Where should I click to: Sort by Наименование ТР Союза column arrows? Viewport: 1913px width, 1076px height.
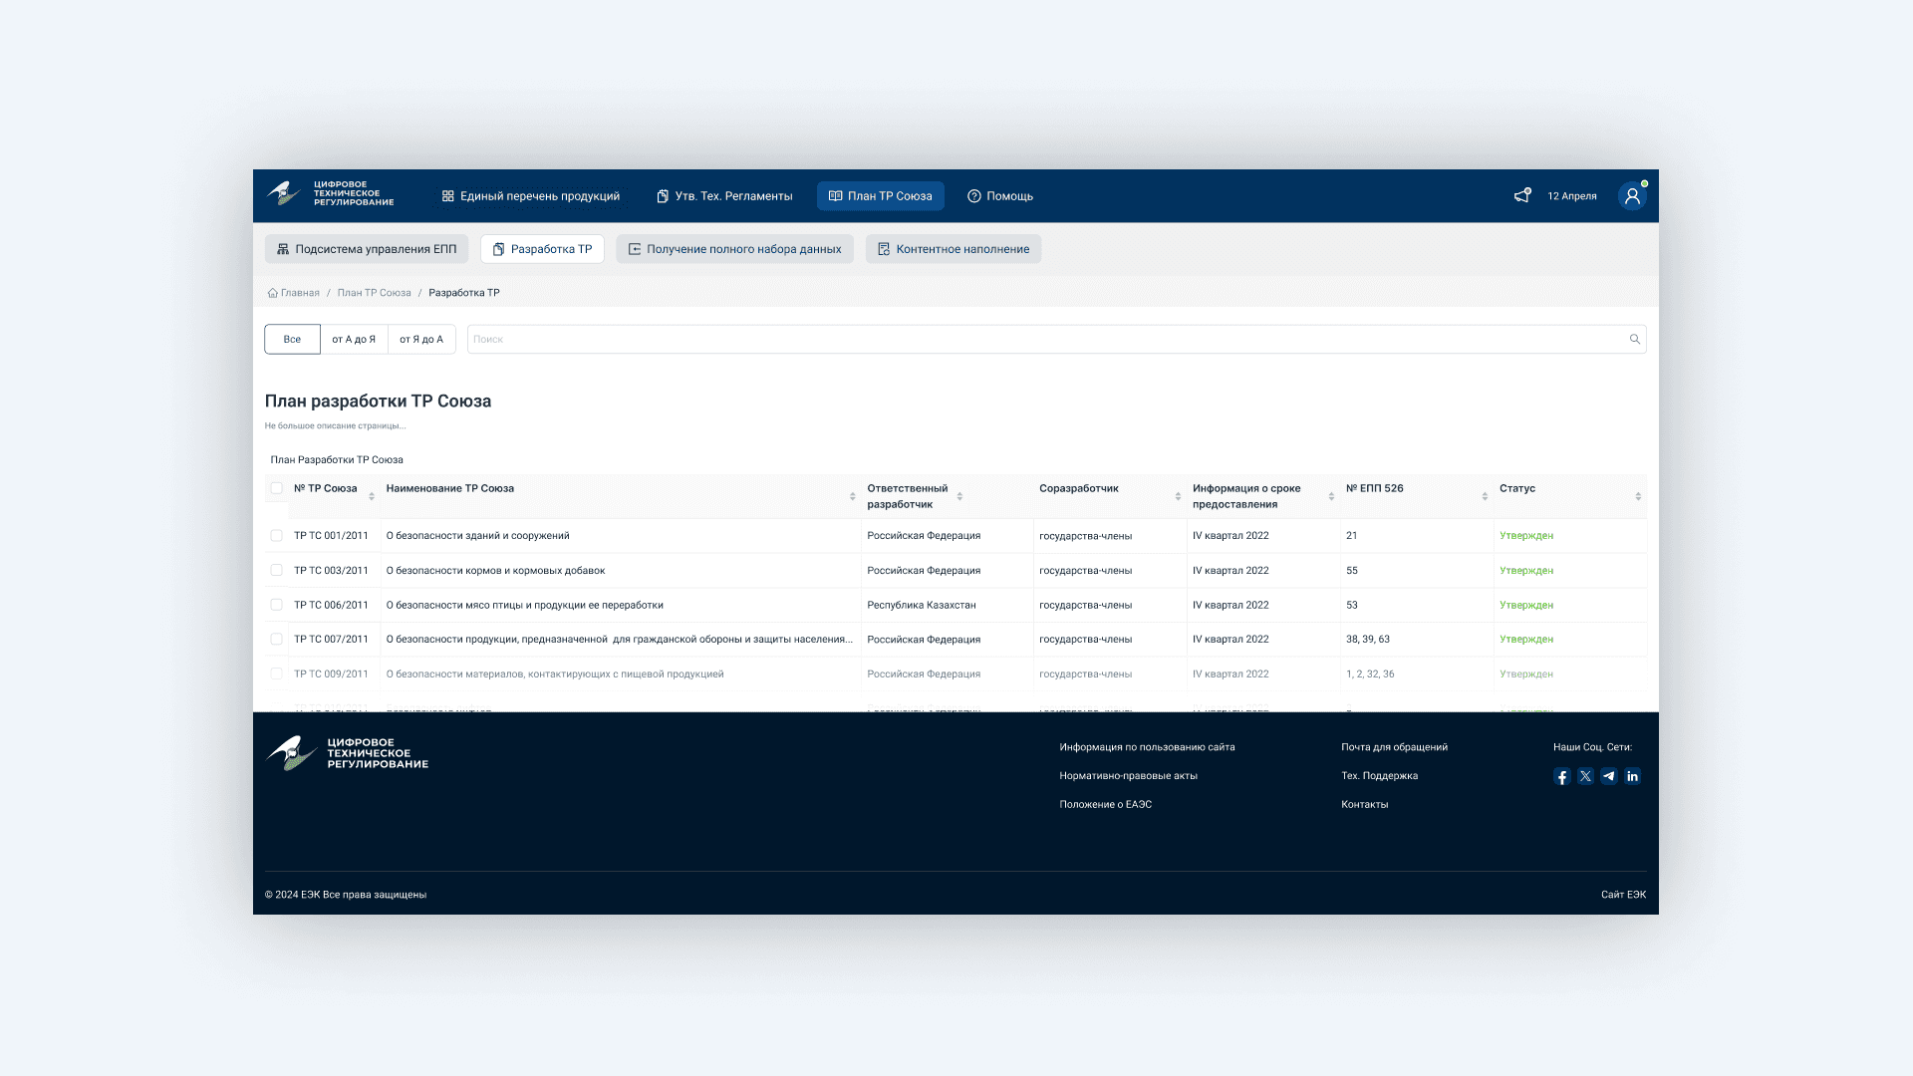coord(853,496)
